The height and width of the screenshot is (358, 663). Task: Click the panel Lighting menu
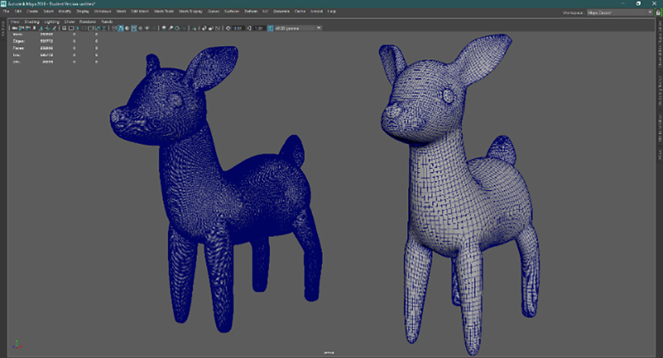[52, 22]
